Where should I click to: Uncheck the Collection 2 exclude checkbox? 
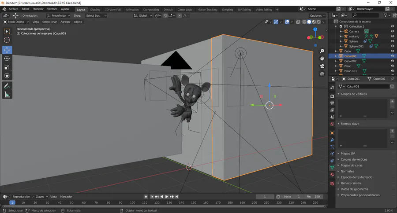tap(341, 26)
